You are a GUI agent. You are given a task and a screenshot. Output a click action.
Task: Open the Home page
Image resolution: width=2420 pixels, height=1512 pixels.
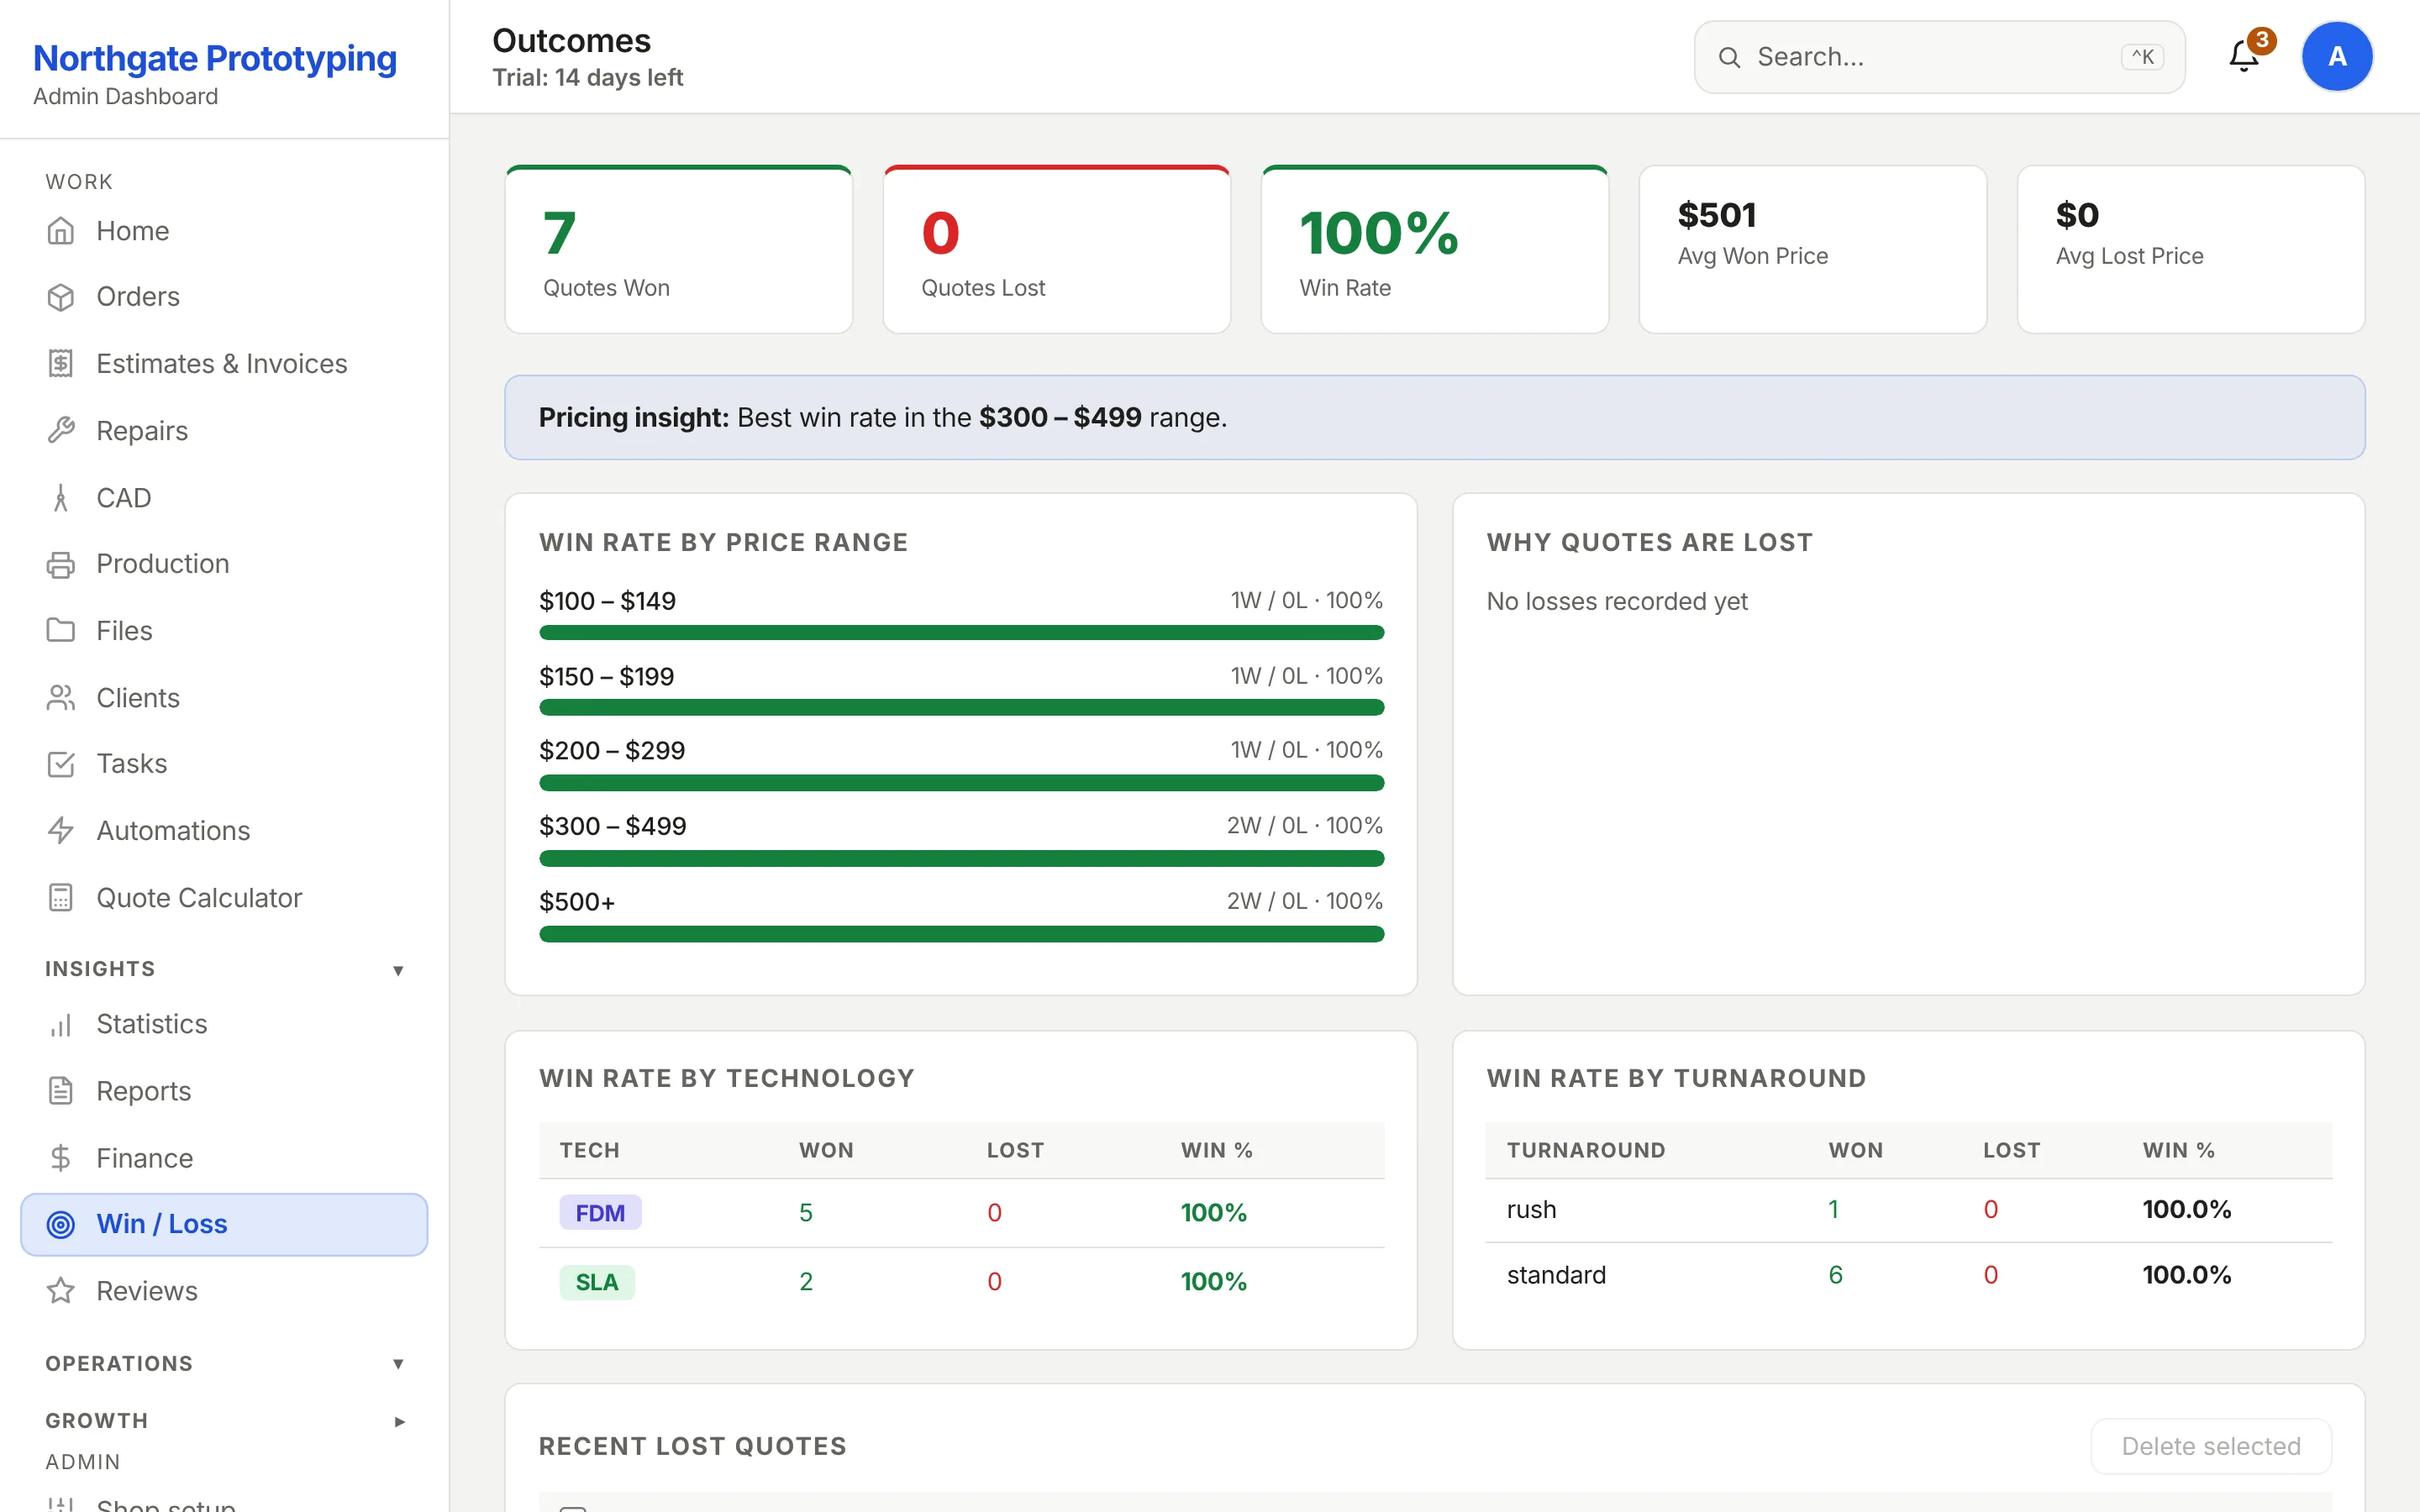224,231
